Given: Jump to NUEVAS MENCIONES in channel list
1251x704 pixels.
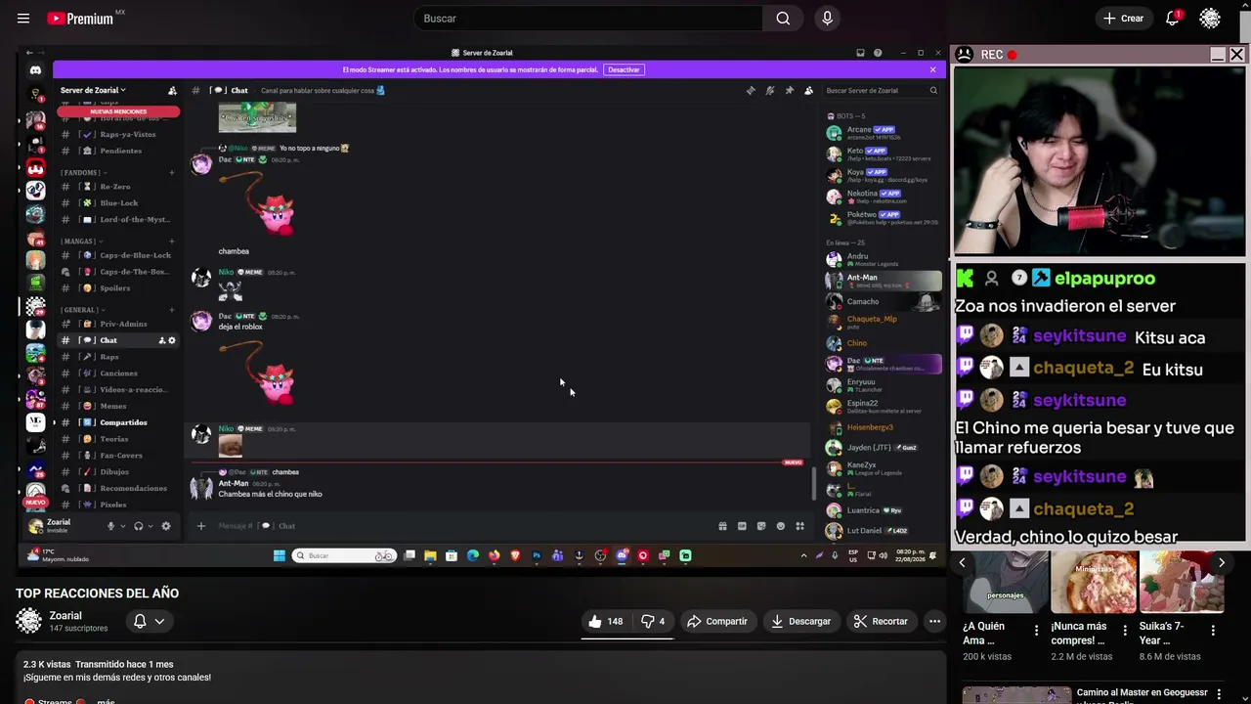Looking at the screenshot, I should coord(118,111).
